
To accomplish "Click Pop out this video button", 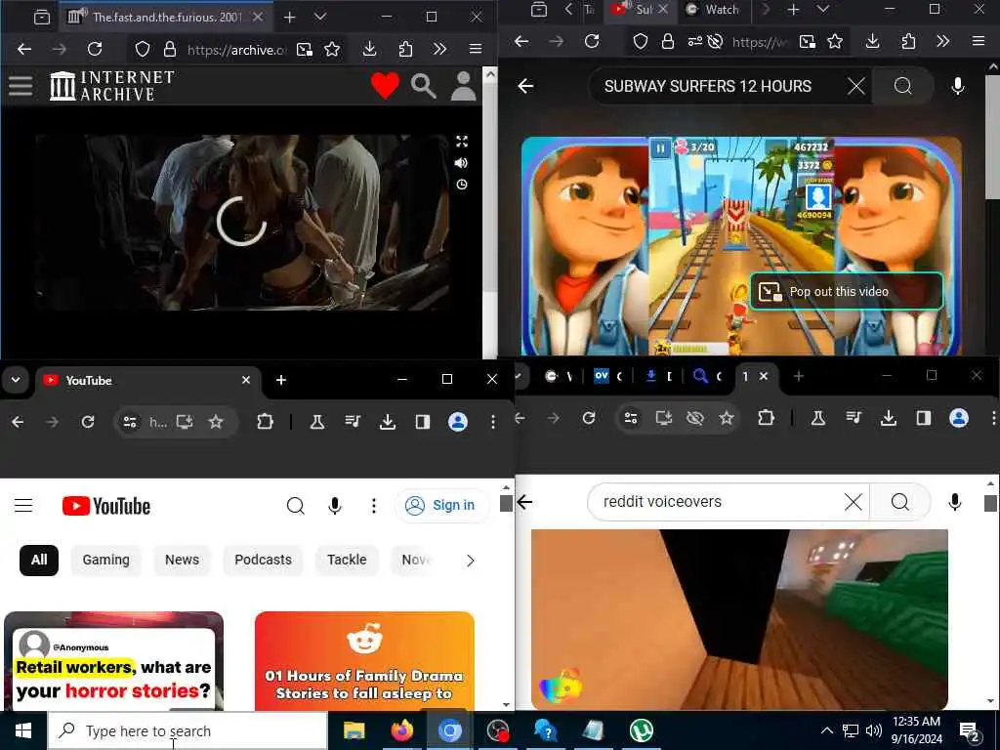I will (x=846, y=291).
